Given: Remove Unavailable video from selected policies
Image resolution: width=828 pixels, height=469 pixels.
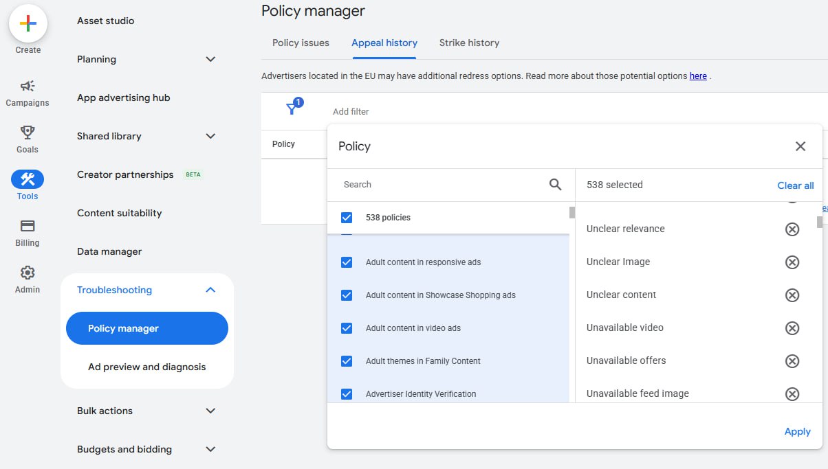Looking at the screenshot, I should click(792, 328).
